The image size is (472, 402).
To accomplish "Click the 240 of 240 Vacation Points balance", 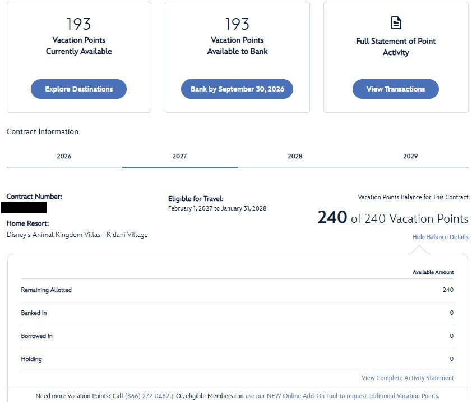I will (392, 218).
